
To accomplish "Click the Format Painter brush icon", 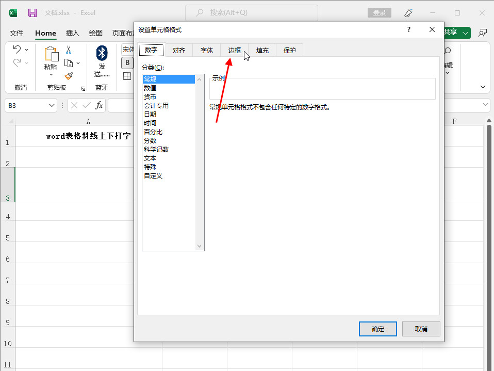I will click(69, 76).
